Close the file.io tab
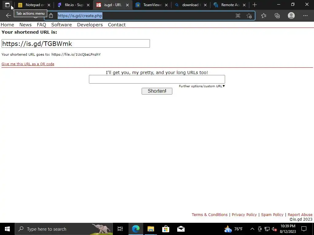 (x=88, y=5)
